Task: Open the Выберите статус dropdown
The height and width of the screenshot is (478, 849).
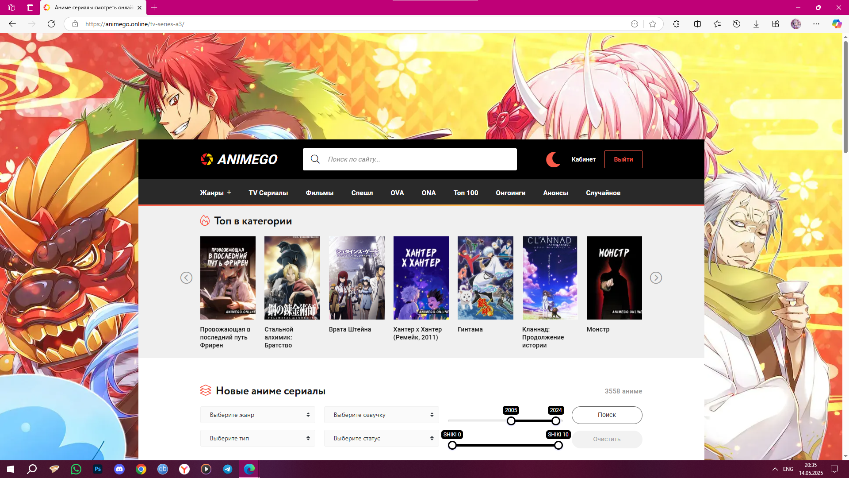Action: (381, 438)
